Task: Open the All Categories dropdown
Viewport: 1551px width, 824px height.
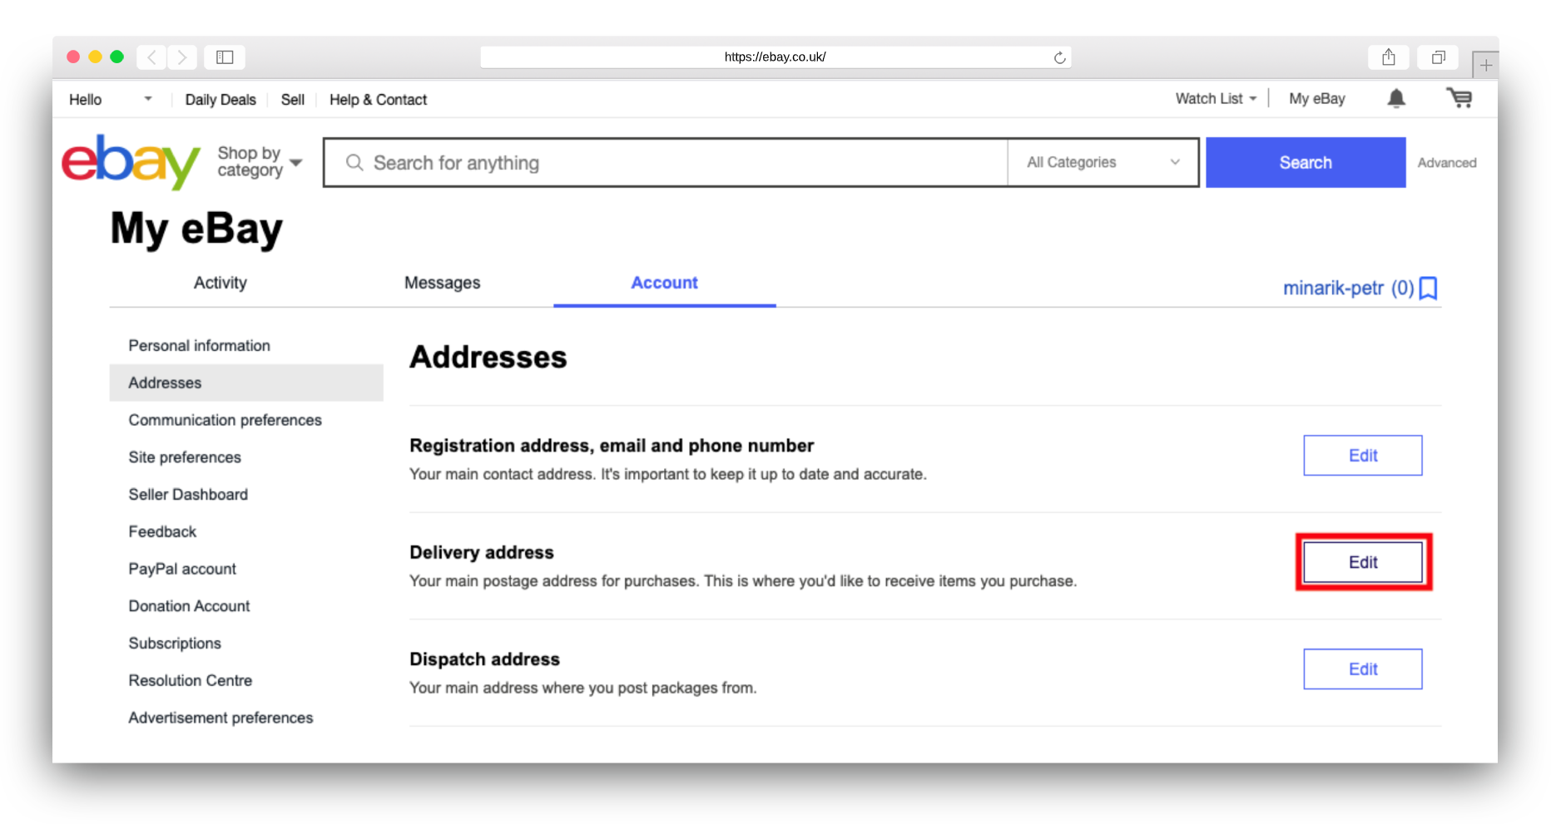Action: [1103, 162]
